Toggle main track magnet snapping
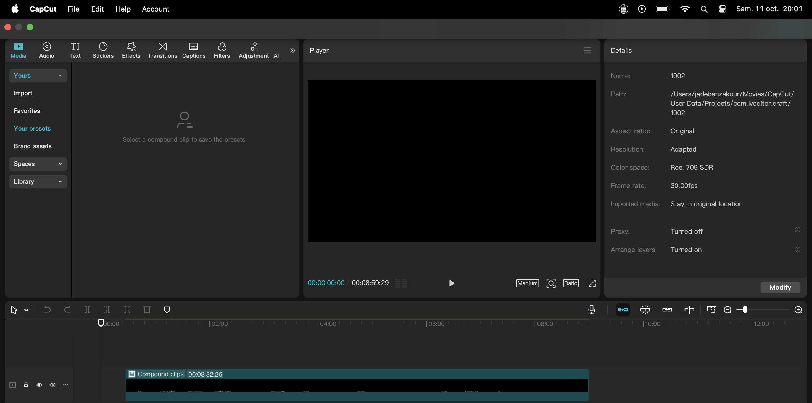Viewport: 812px width, 403px height. [623, 310]
